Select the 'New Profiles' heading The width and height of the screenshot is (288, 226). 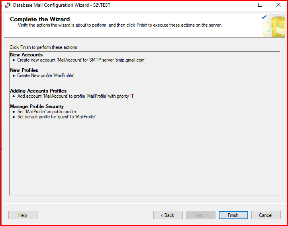click(24, 70)
